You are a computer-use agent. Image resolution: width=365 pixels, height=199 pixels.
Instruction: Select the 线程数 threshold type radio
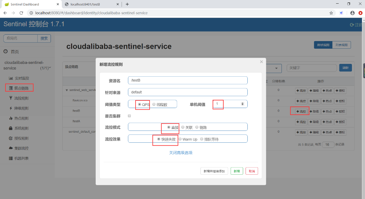click(154, 104)
